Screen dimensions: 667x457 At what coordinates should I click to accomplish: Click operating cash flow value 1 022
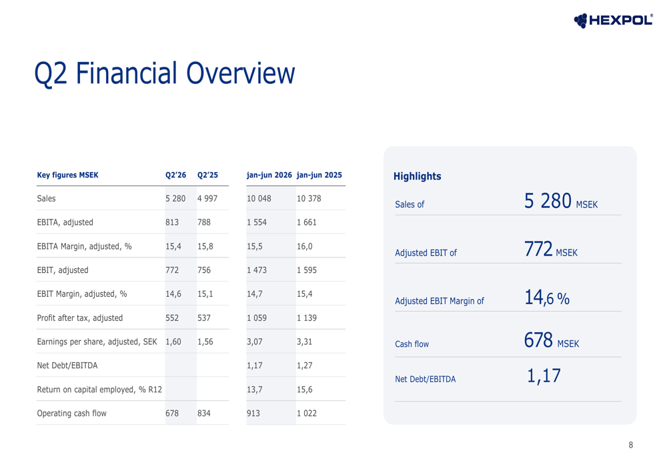tap(307, 413)
